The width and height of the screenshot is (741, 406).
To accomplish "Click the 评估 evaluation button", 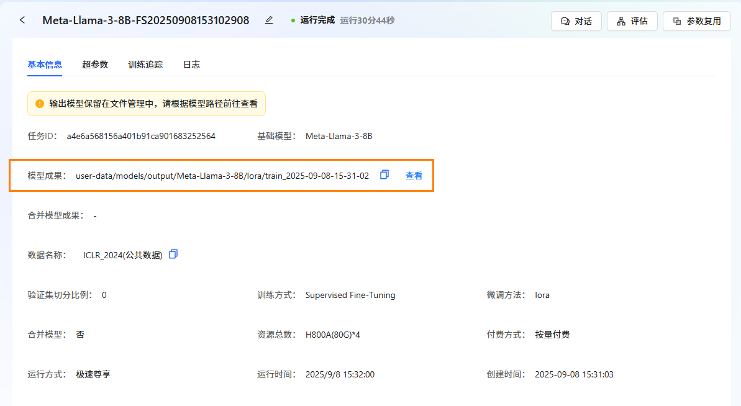I will [x=632, y=21].
